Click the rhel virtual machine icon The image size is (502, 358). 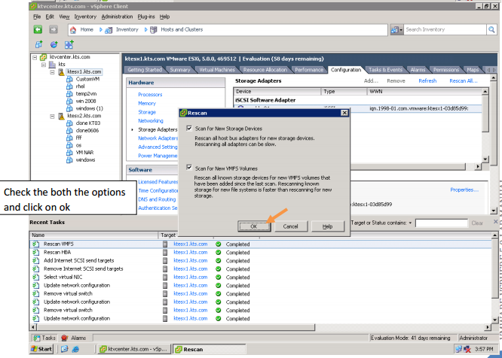[x=69, y=86]
